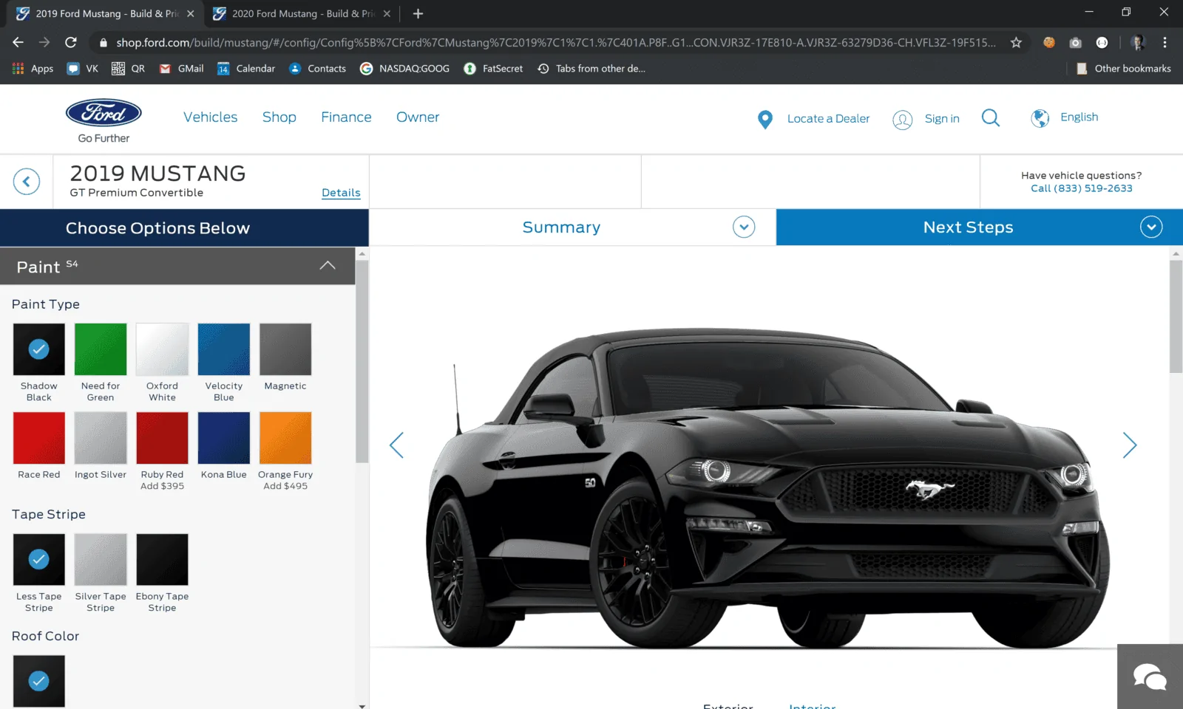Screen dimensions: 1183x709
Task: Bookmark this page with the star icon
Action: [1017, 43]
